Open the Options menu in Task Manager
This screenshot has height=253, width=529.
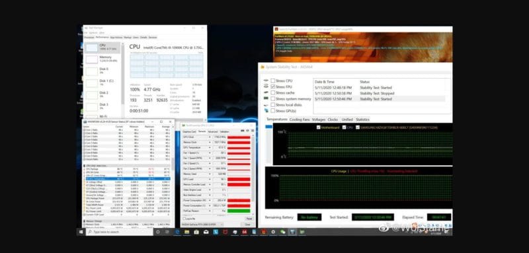coord(93,32)
